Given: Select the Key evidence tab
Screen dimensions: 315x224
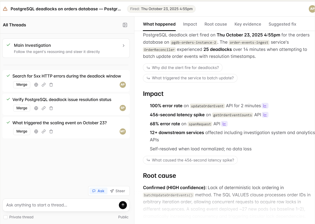Looking at the screenshot, I should [248, 24].
